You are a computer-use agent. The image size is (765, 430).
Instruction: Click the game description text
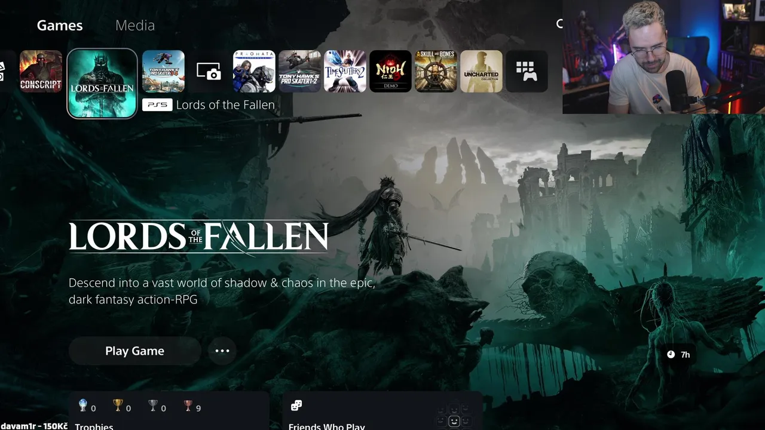click(222, 291)
